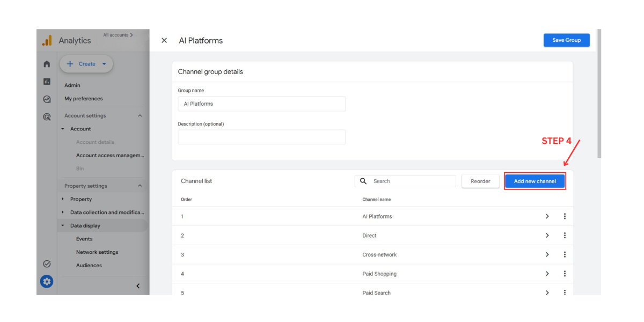
Task: Click the Paid Search channel name
Action: [x=376, y=293]
